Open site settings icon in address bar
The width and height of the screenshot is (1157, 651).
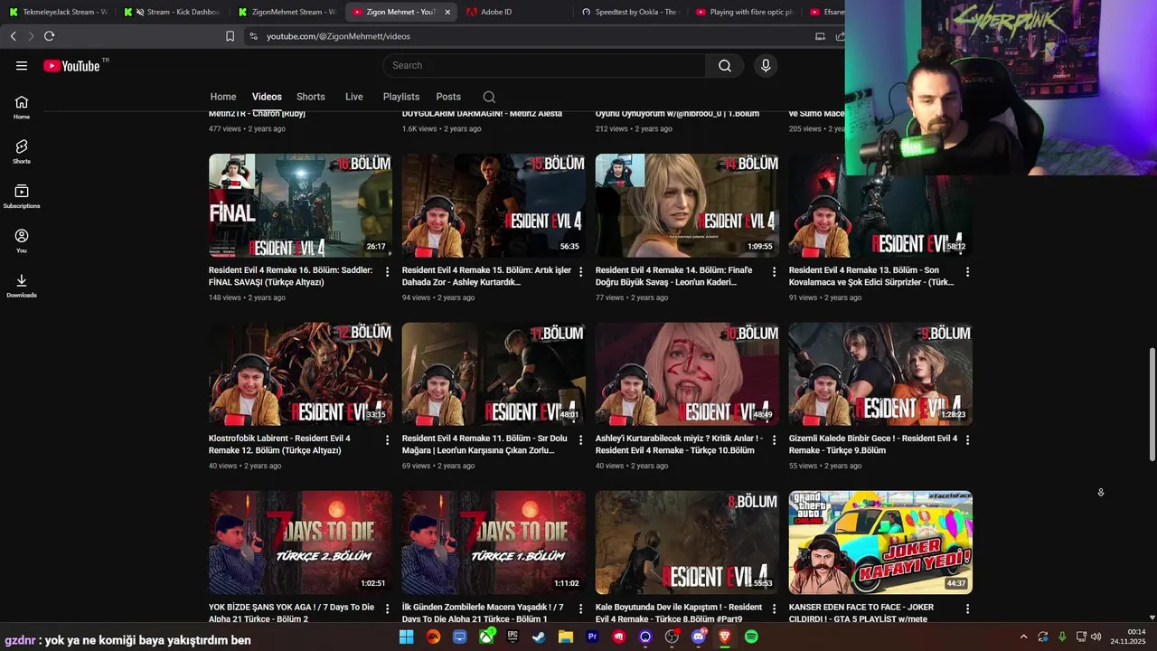[x=253, y=36]
